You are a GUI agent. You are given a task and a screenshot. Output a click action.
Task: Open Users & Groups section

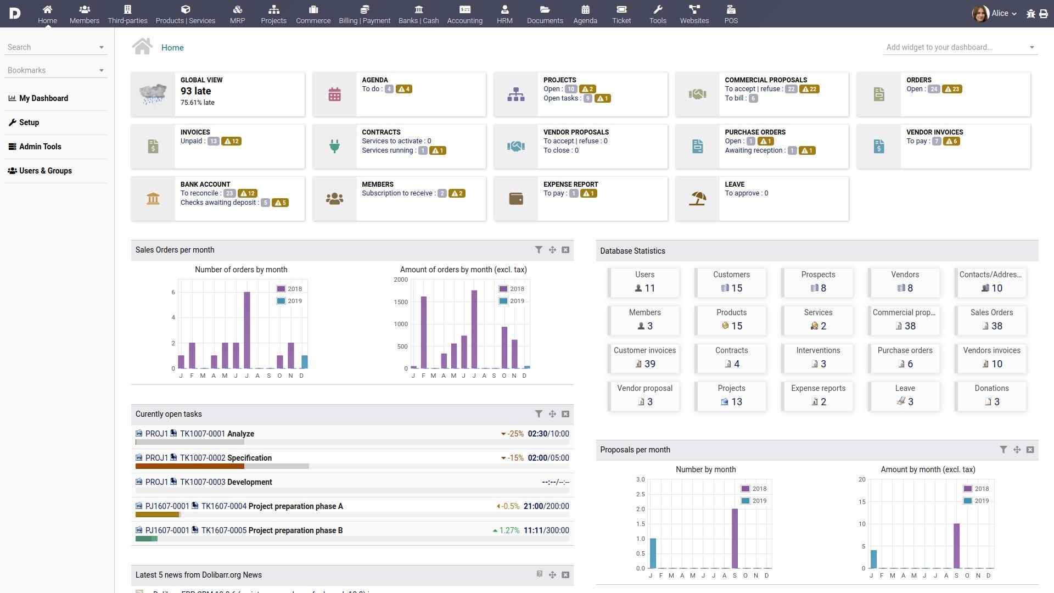pyautogui.click(x=46, y=170)
